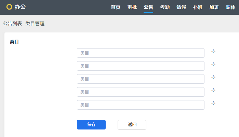Click drag handle icon of second 类目 row
The height and width of the screenshot is (137, 239).
[213, 64]
